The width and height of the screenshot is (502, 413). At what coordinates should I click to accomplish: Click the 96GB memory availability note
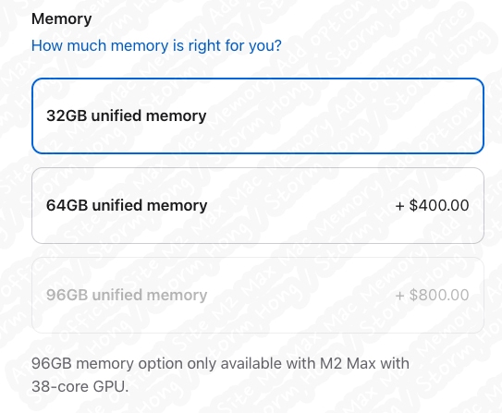tap(220, 375)
